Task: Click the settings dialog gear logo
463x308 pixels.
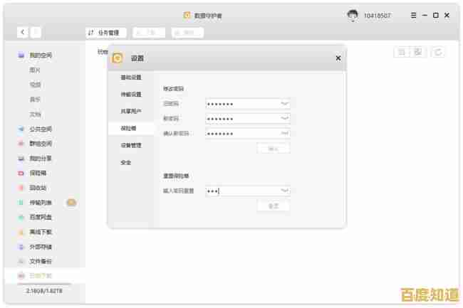Action: point(118,58)
